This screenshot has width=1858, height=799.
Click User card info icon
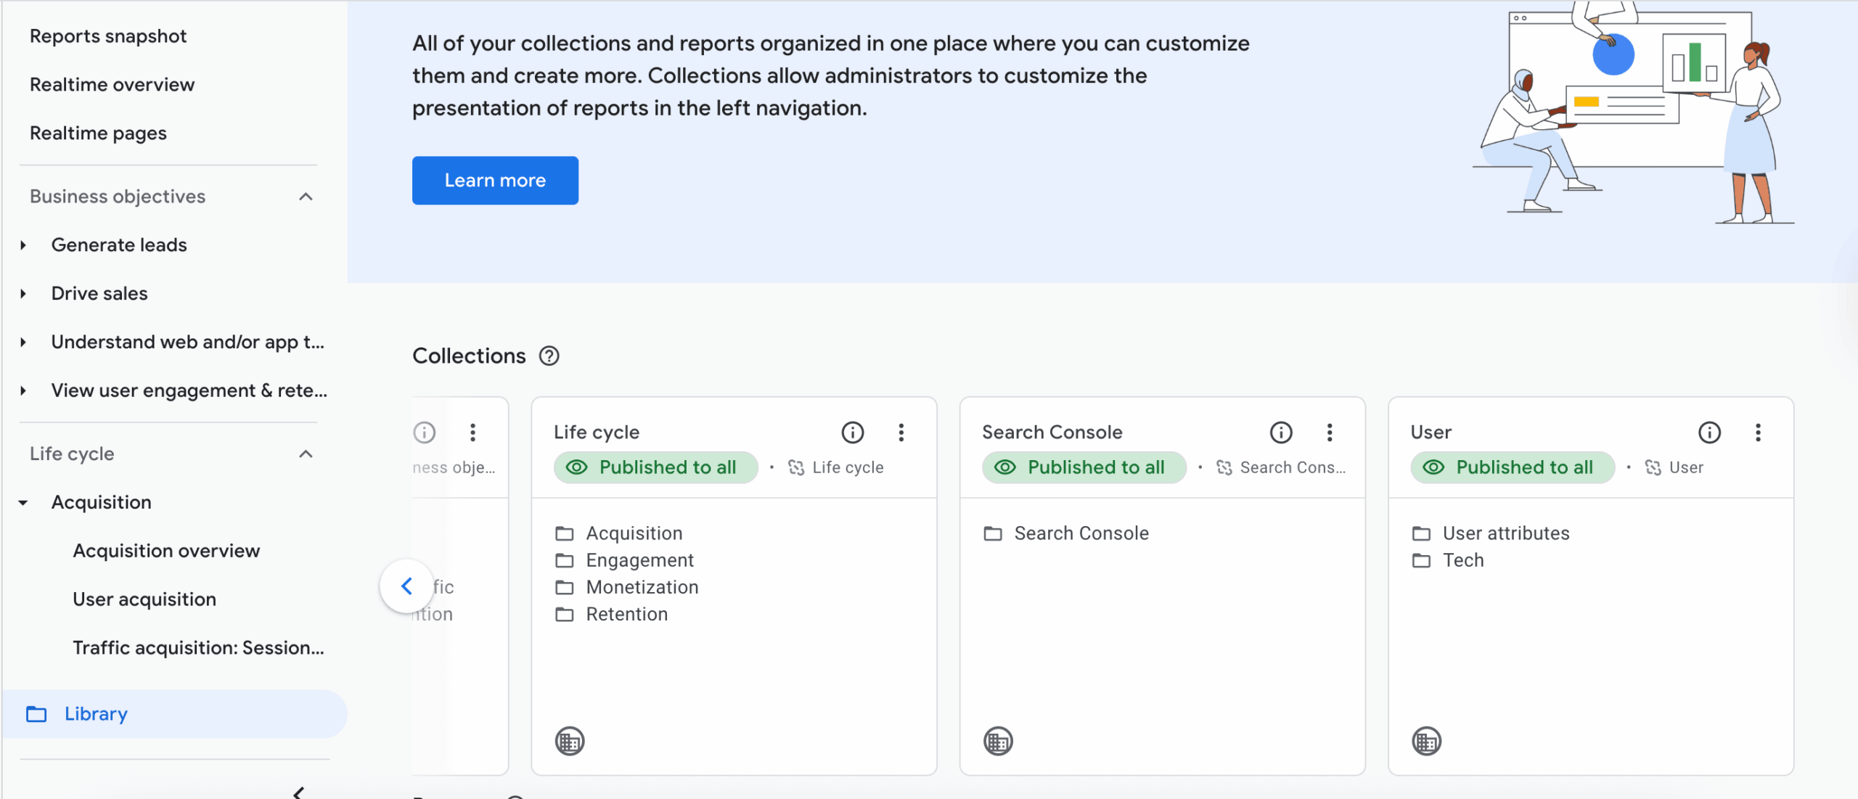[1708, 433]
